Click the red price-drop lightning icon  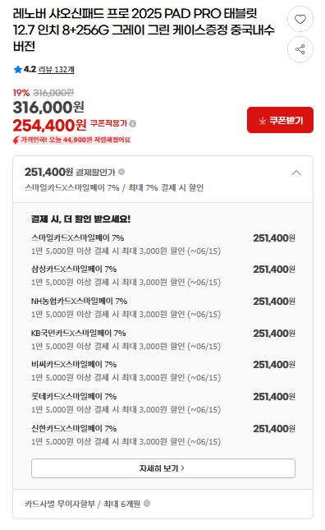click(16, 140)
